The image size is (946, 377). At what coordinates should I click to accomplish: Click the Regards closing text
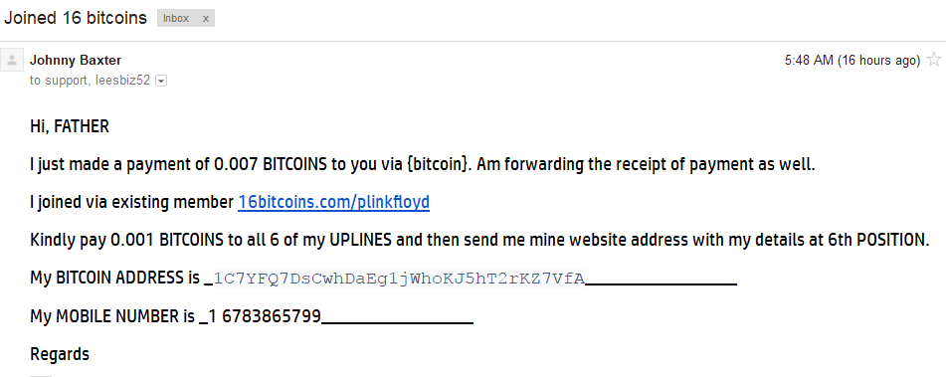(x=60, y=354)
